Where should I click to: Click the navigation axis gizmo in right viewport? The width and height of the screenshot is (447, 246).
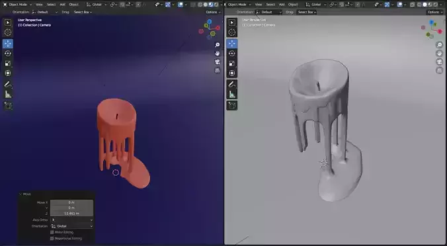(x=432, y=29)
